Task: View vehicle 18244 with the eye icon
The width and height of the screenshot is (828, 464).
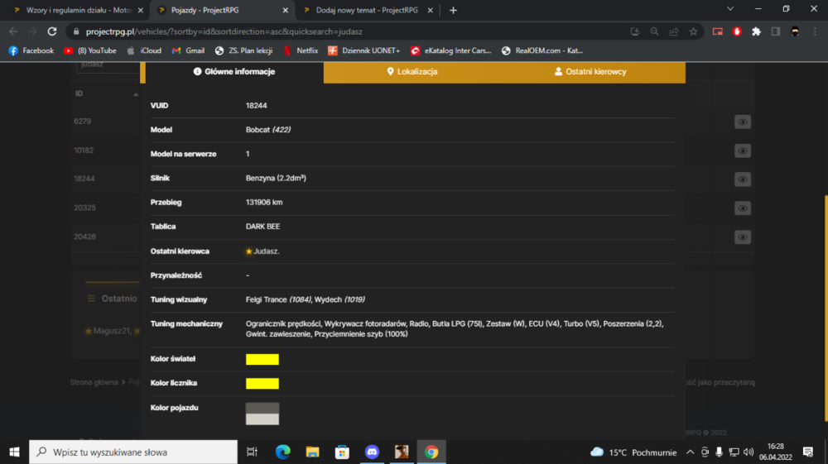Action: click(743, 179)
